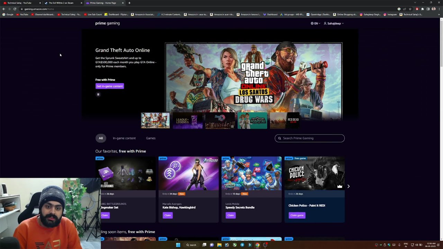Open the Task View taskbar icon

(204, 245)
